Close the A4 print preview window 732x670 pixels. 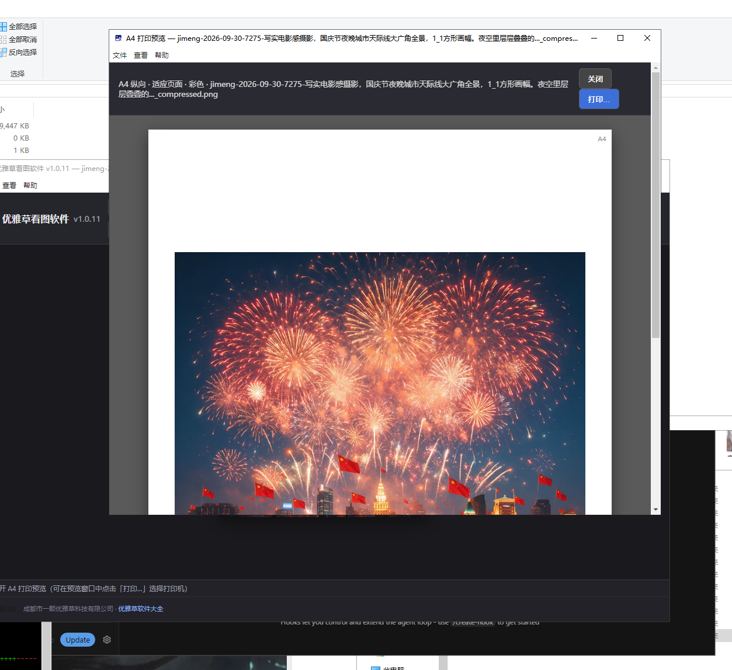click(x=647, y=38)
